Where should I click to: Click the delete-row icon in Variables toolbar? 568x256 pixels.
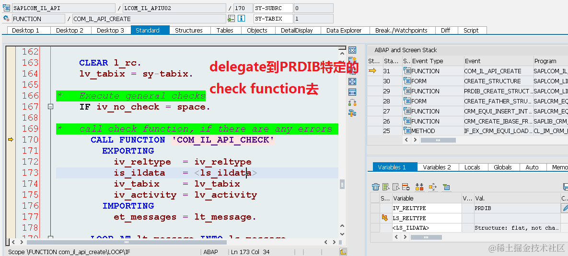pyautogui.click(x=406, y=187)
